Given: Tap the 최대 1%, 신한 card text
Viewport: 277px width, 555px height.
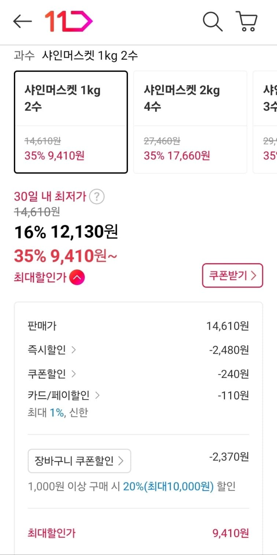Looking at the screenshot, I should coord(58,413).
